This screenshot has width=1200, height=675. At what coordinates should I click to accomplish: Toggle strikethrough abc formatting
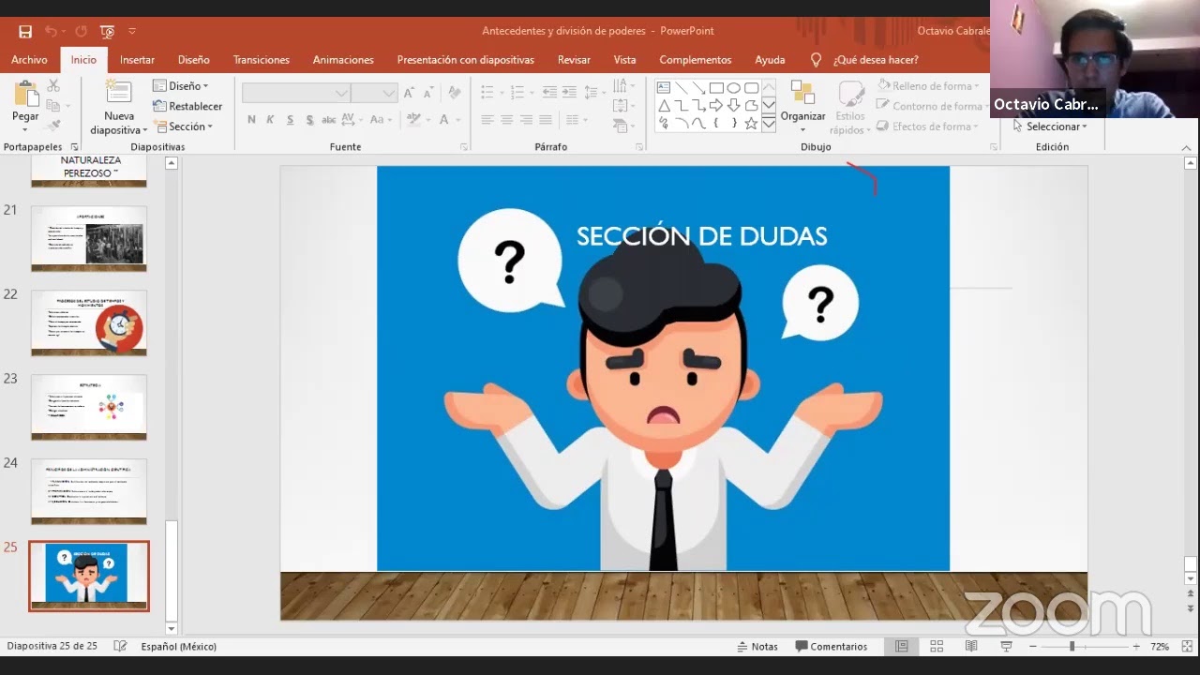(329, 120)
